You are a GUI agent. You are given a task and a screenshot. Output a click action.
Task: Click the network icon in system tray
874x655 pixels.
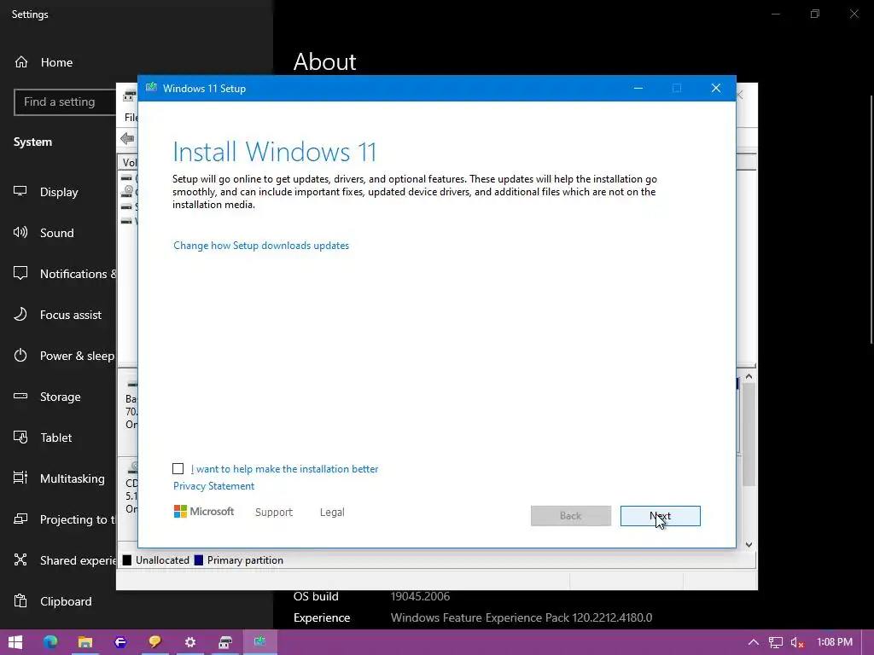(775, 642)
